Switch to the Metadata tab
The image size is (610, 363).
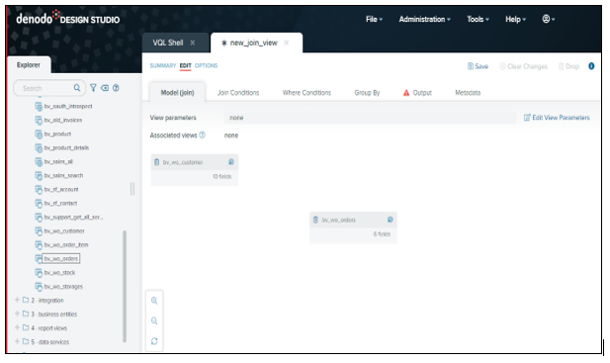pyautogui.click(x=468, y=93)
